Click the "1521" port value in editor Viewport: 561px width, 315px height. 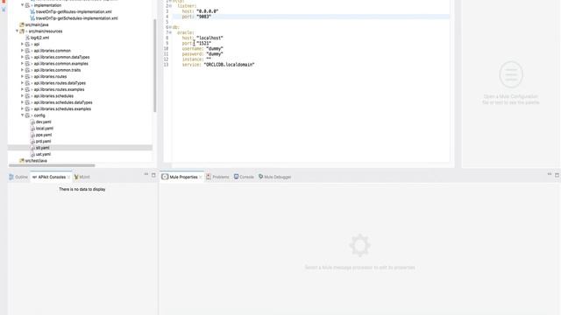point(203,43)
